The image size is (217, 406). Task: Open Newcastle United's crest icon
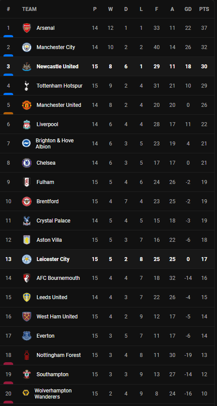coord(27,67)
